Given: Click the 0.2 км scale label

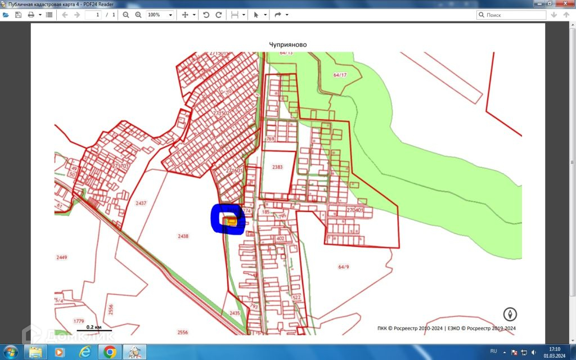Looking at the screenshot, I should pyautogui.click(x=94, y=327).
